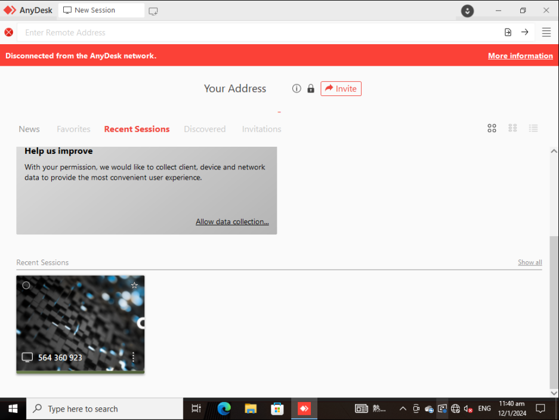Click AnyDesk icon in taskbar

(304, 409)
